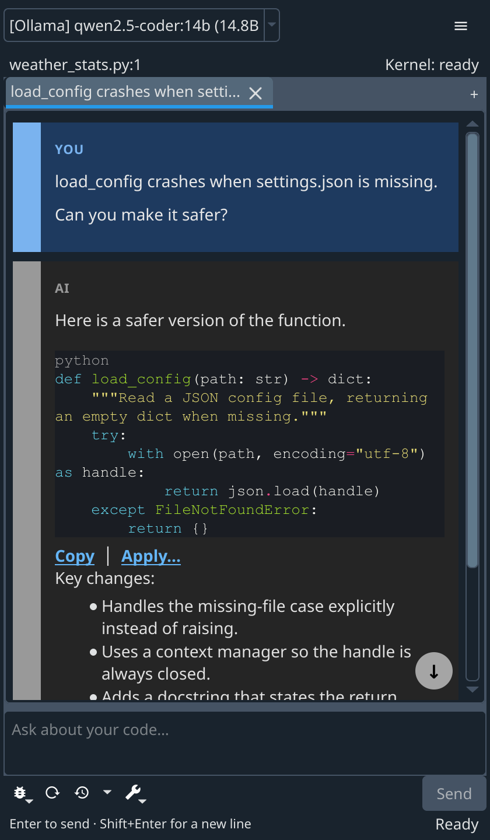Image resolution: width=490 pixels, height=840 pixels.
Task: Copy the suggested code
Action: [75, 556]
